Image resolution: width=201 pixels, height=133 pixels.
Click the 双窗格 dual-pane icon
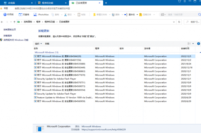point(24,14)
